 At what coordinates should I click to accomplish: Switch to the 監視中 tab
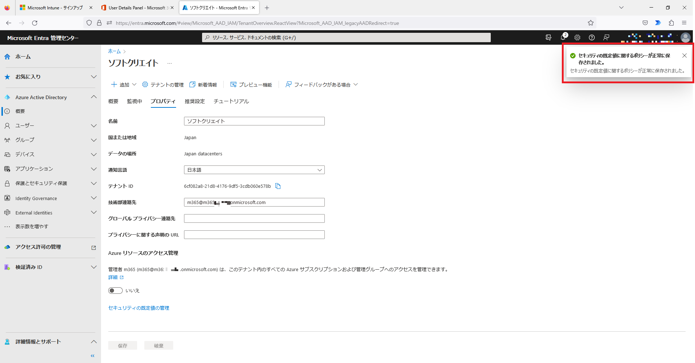coord(135,101)
